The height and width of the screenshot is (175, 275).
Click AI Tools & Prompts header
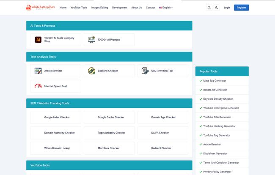click(x=109, y=26)
